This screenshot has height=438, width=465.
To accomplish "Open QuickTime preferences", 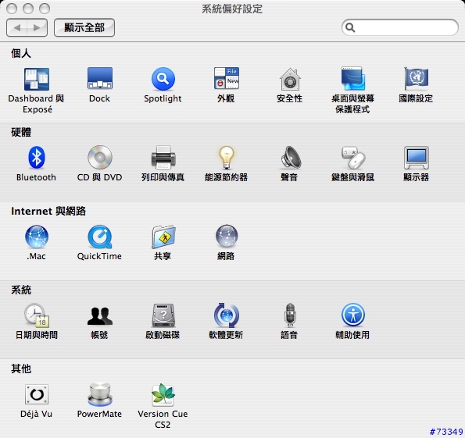I will (x=100, y=237).
